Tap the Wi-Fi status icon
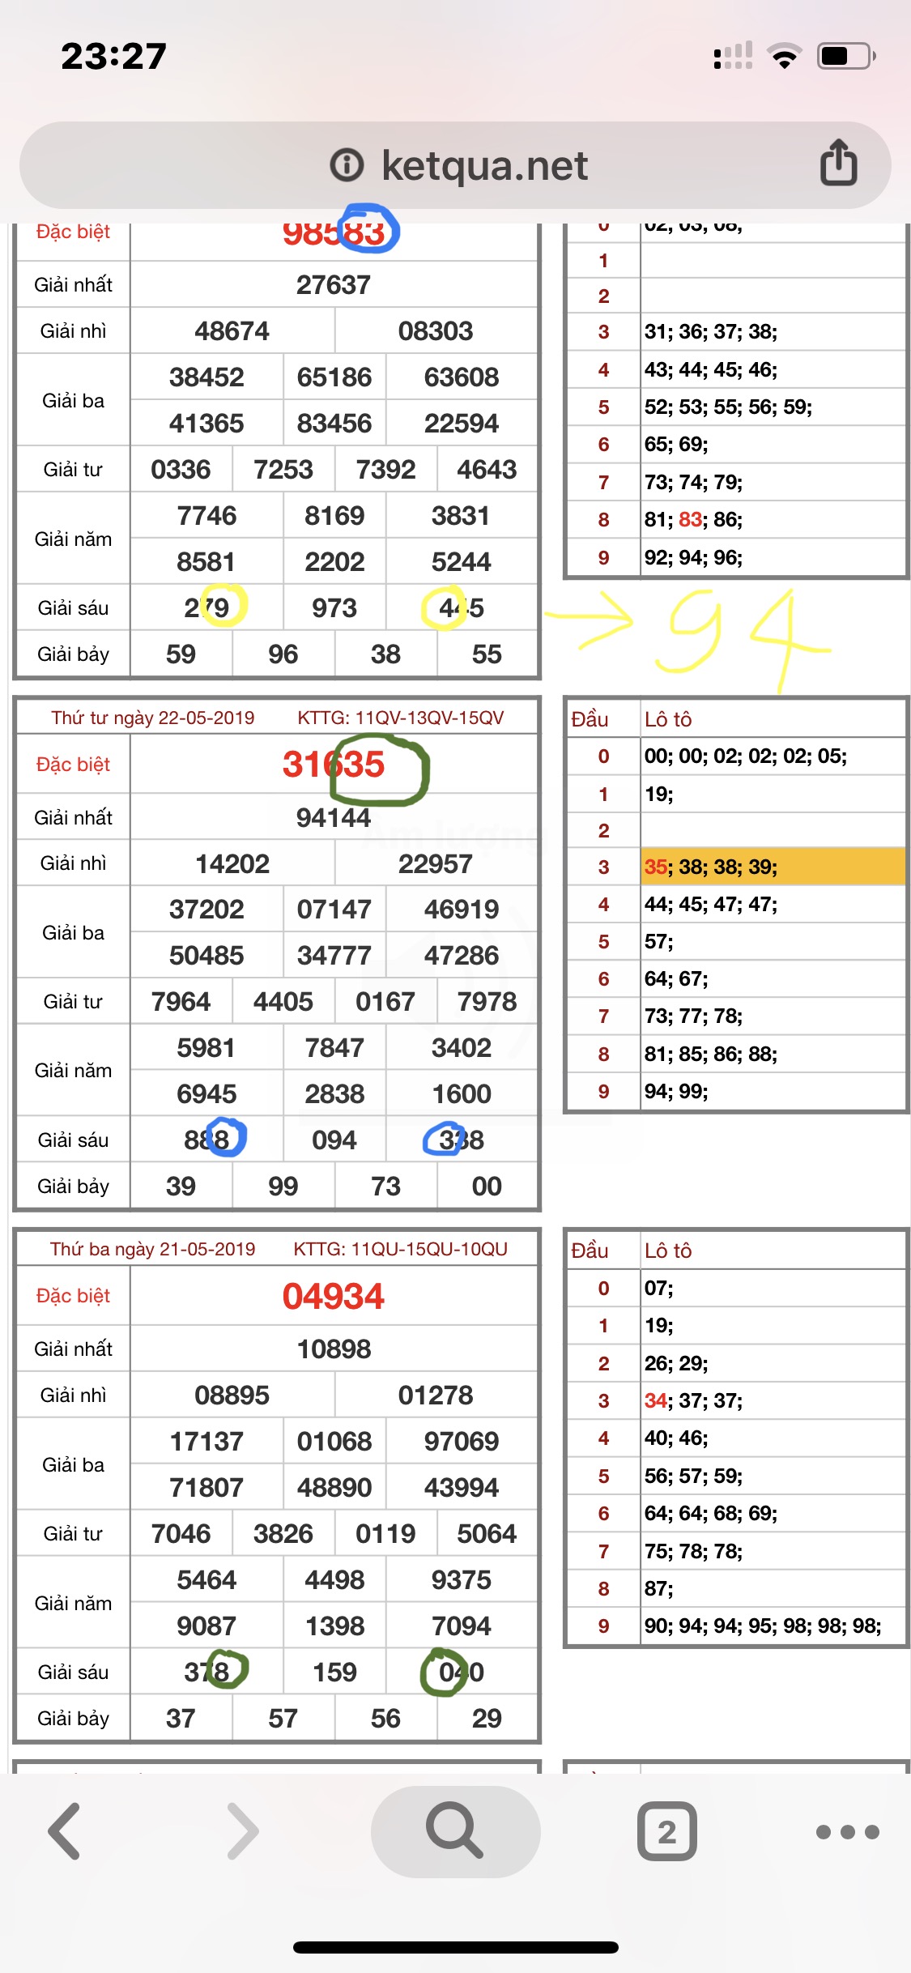Image resolution: width=911 pixels, height=1973 pixels. pyautogui.click(x=784, y=57)
